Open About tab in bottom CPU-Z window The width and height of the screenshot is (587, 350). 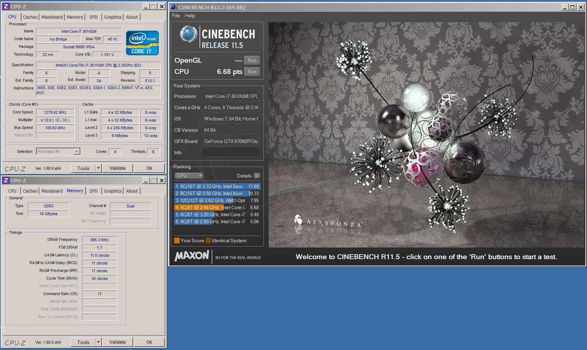(132, 191)
